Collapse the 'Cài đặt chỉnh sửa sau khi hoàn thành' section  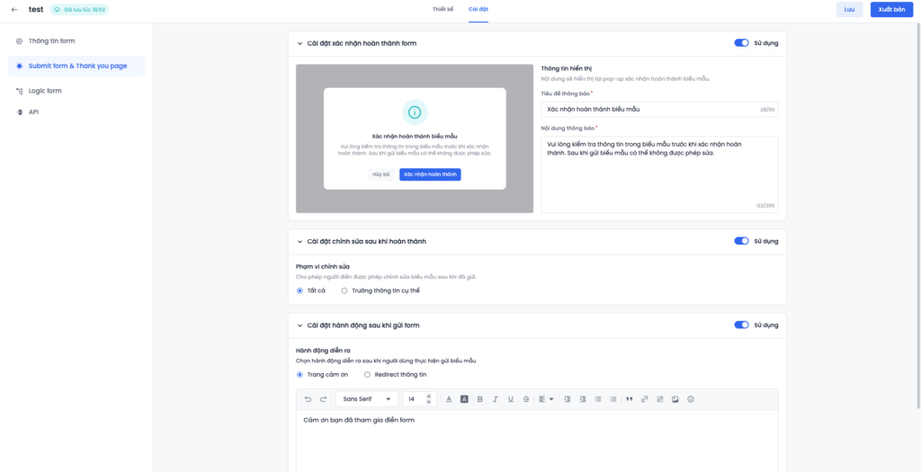(x=300, y=241)
